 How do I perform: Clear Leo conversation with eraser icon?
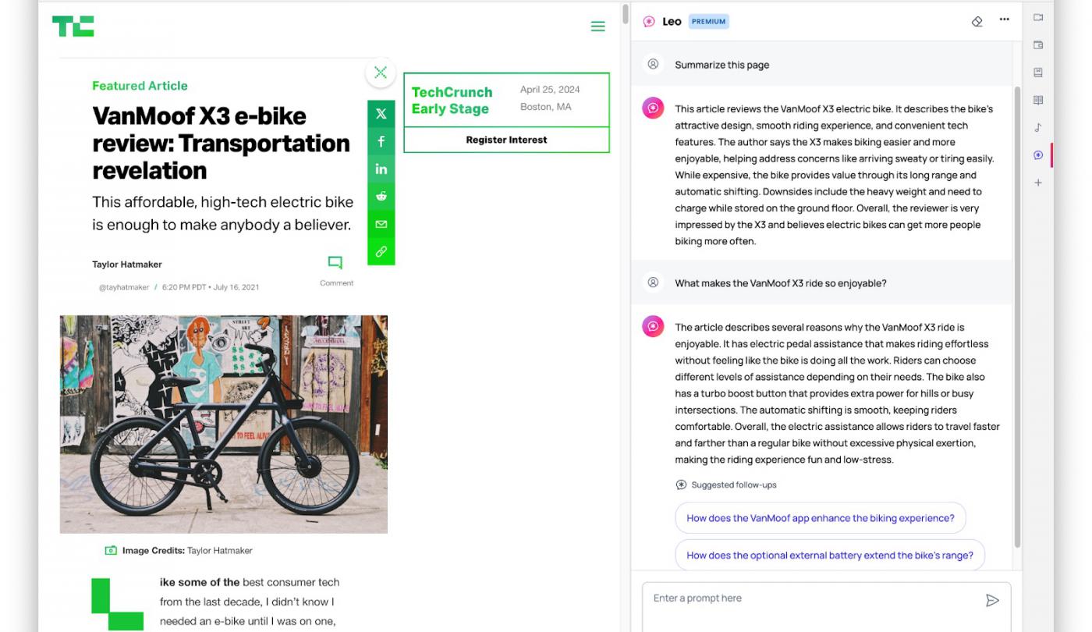[x=977, y=21]
